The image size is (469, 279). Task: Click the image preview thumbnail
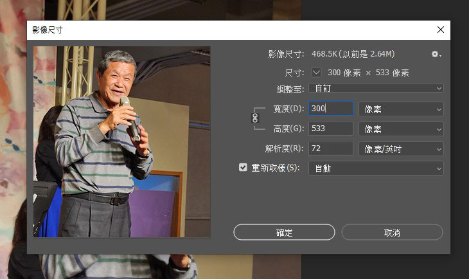pos(121,142)
